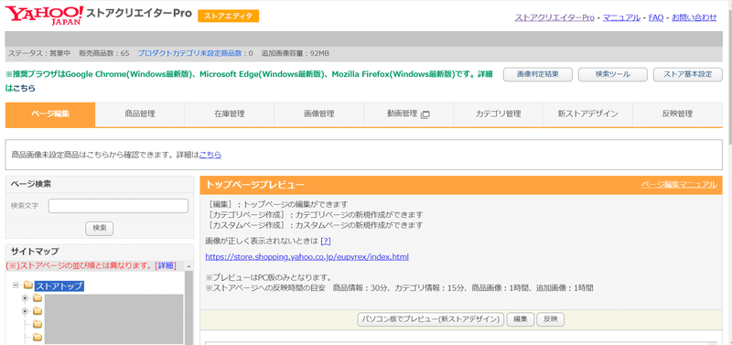Click the 反映 button
Image resolution: width=732 pixels, height=345 pixels.
[x=551, y=319]
